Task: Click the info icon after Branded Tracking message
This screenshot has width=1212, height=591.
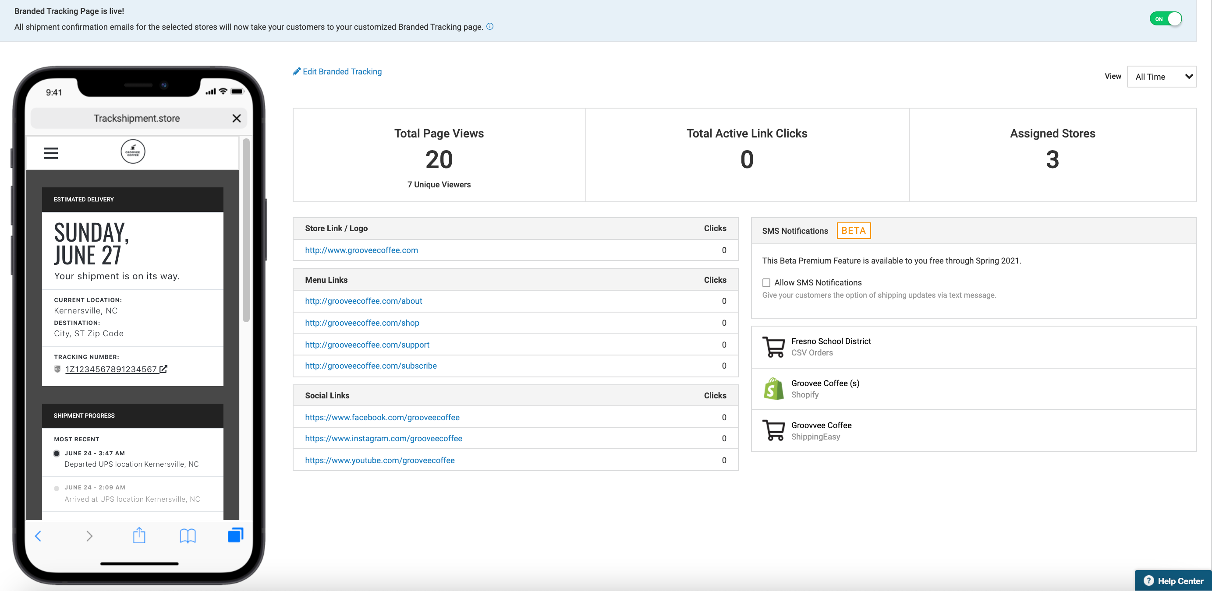Action: (x=490, y=26)
